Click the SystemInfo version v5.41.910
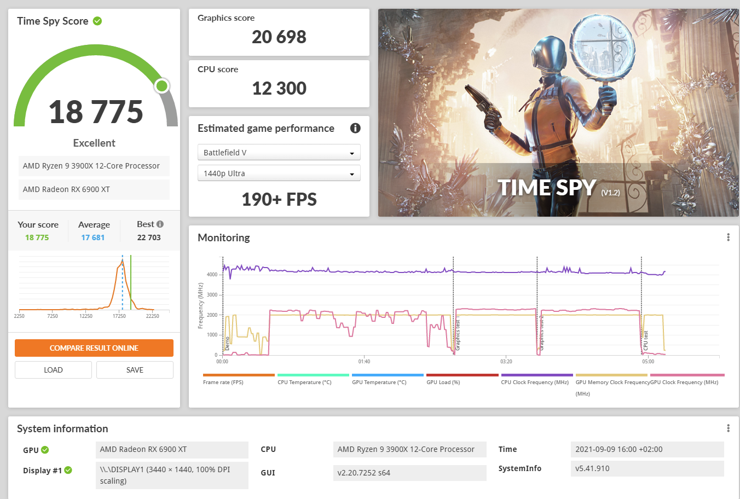This screenshot has width=740, height=499. point(647,468)
